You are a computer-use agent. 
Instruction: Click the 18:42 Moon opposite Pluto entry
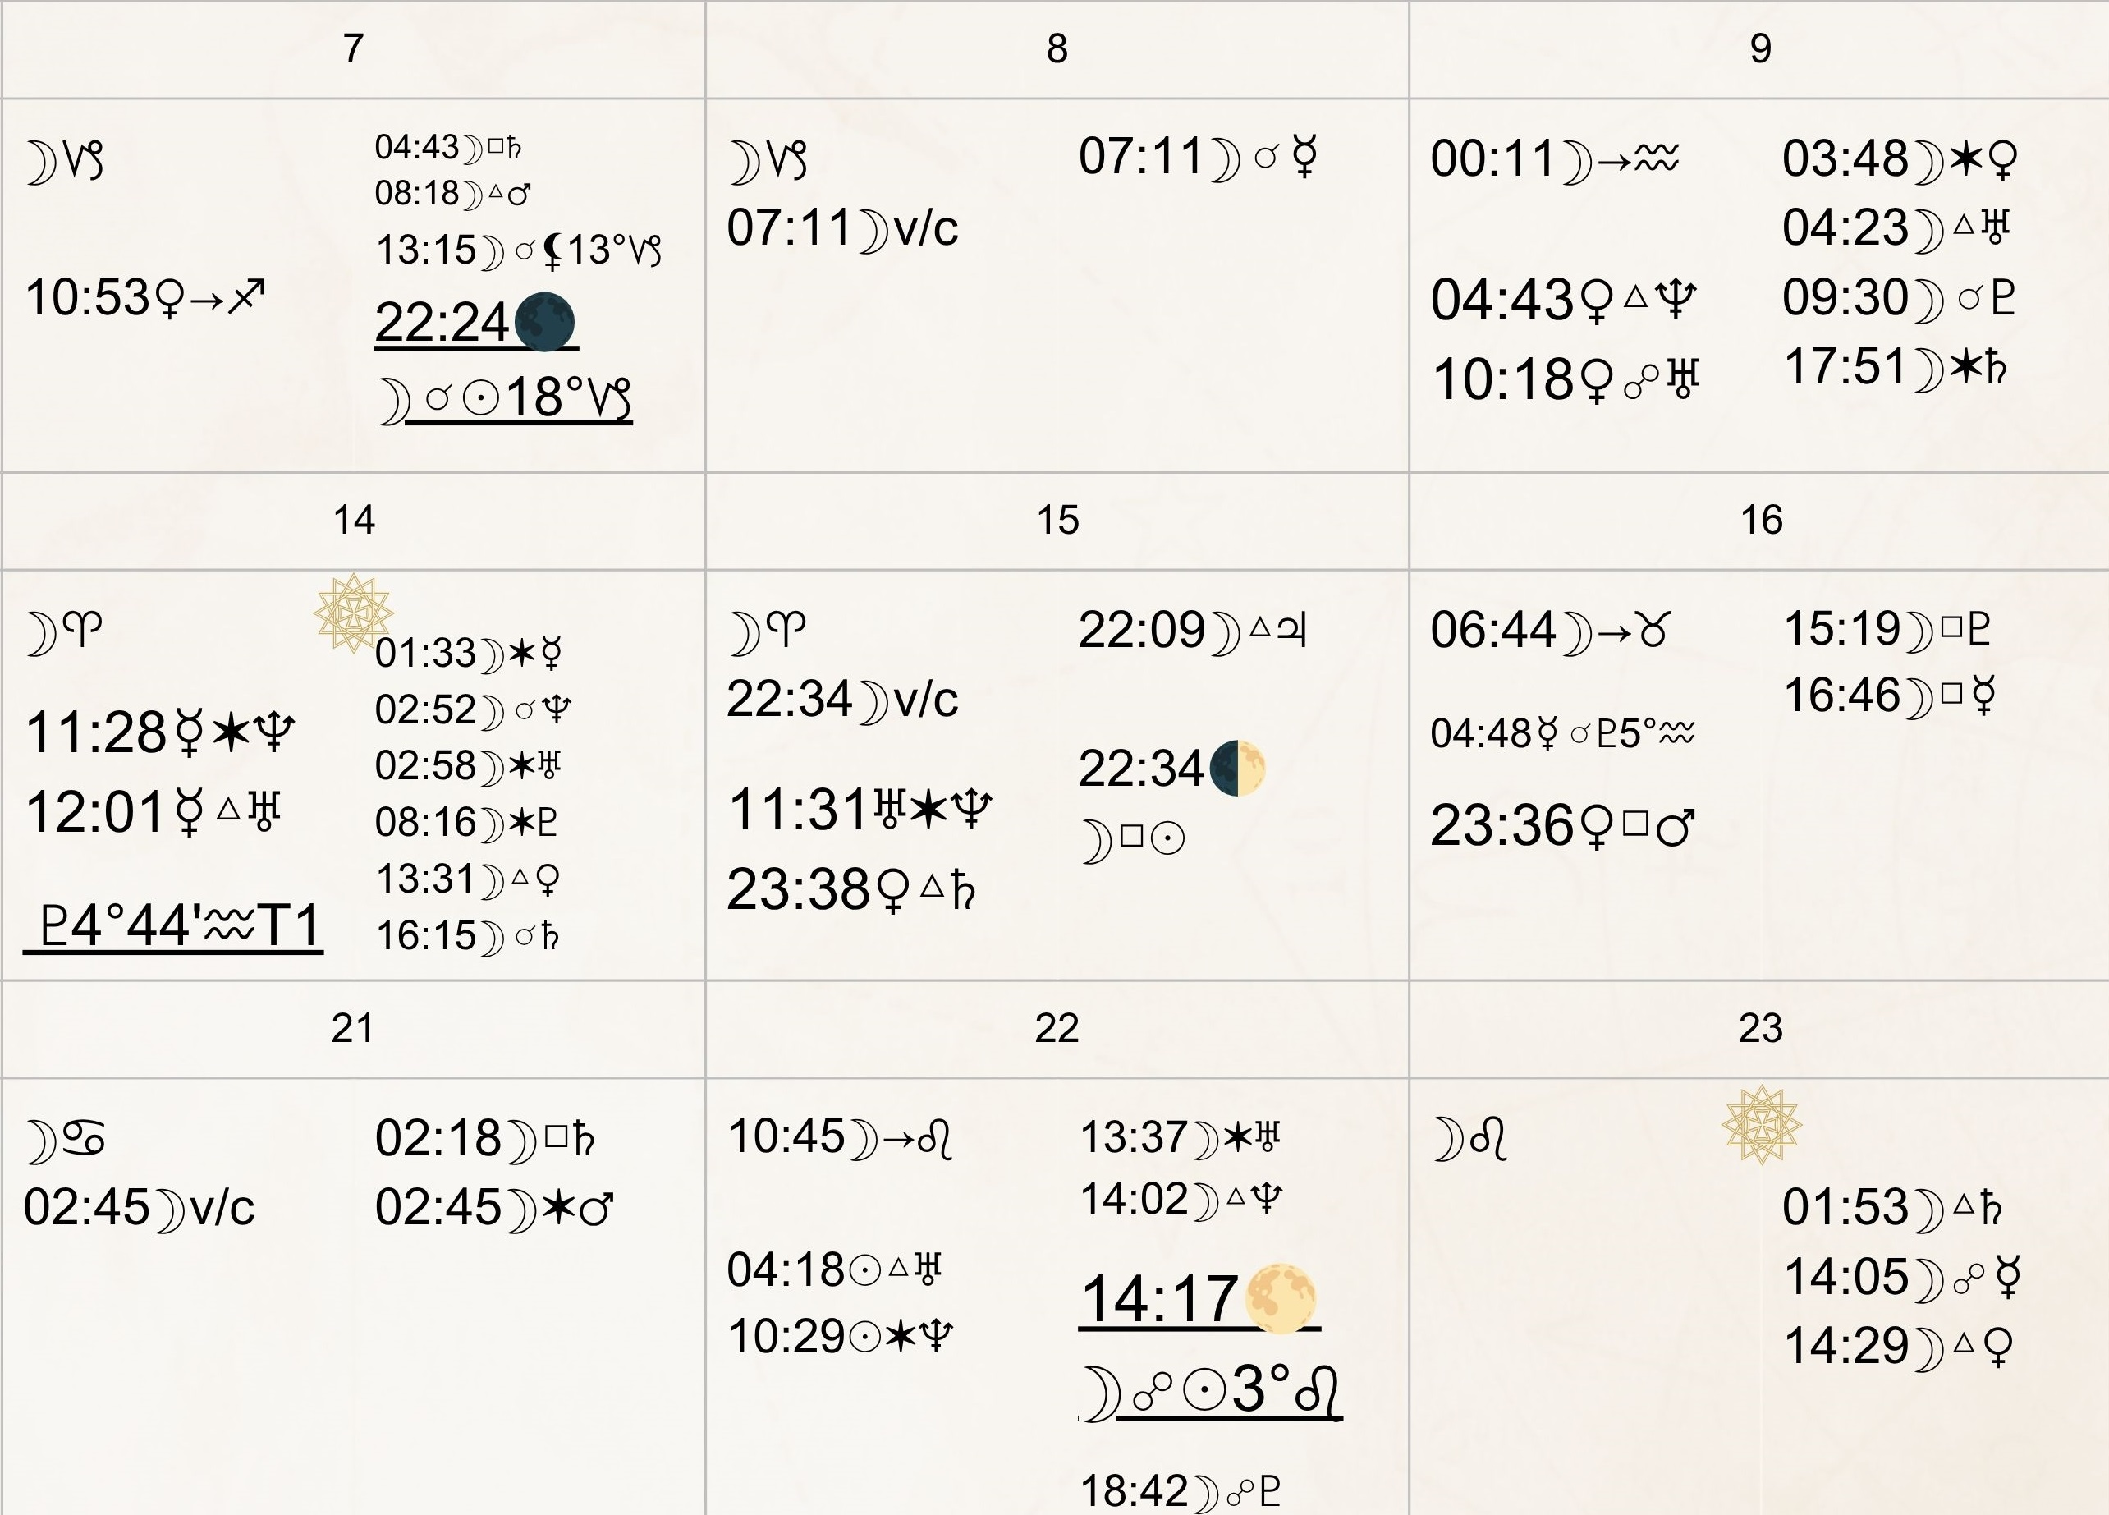(1180, 1491)
